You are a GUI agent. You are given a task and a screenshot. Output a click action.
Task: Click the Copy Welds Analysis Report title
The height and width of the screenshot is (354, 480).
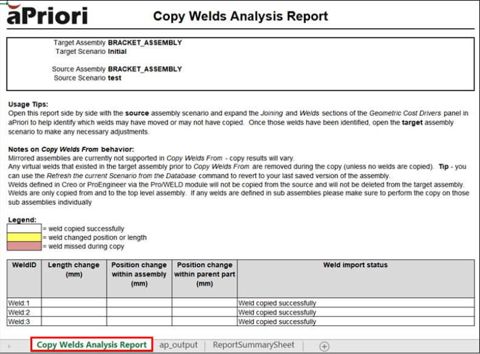click(240, 16)
